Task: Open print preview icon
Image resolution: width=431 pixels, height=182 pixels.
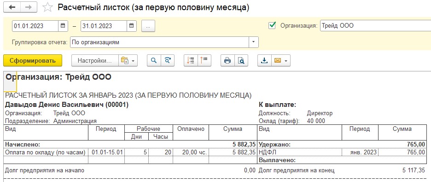Action: (241, 60)
